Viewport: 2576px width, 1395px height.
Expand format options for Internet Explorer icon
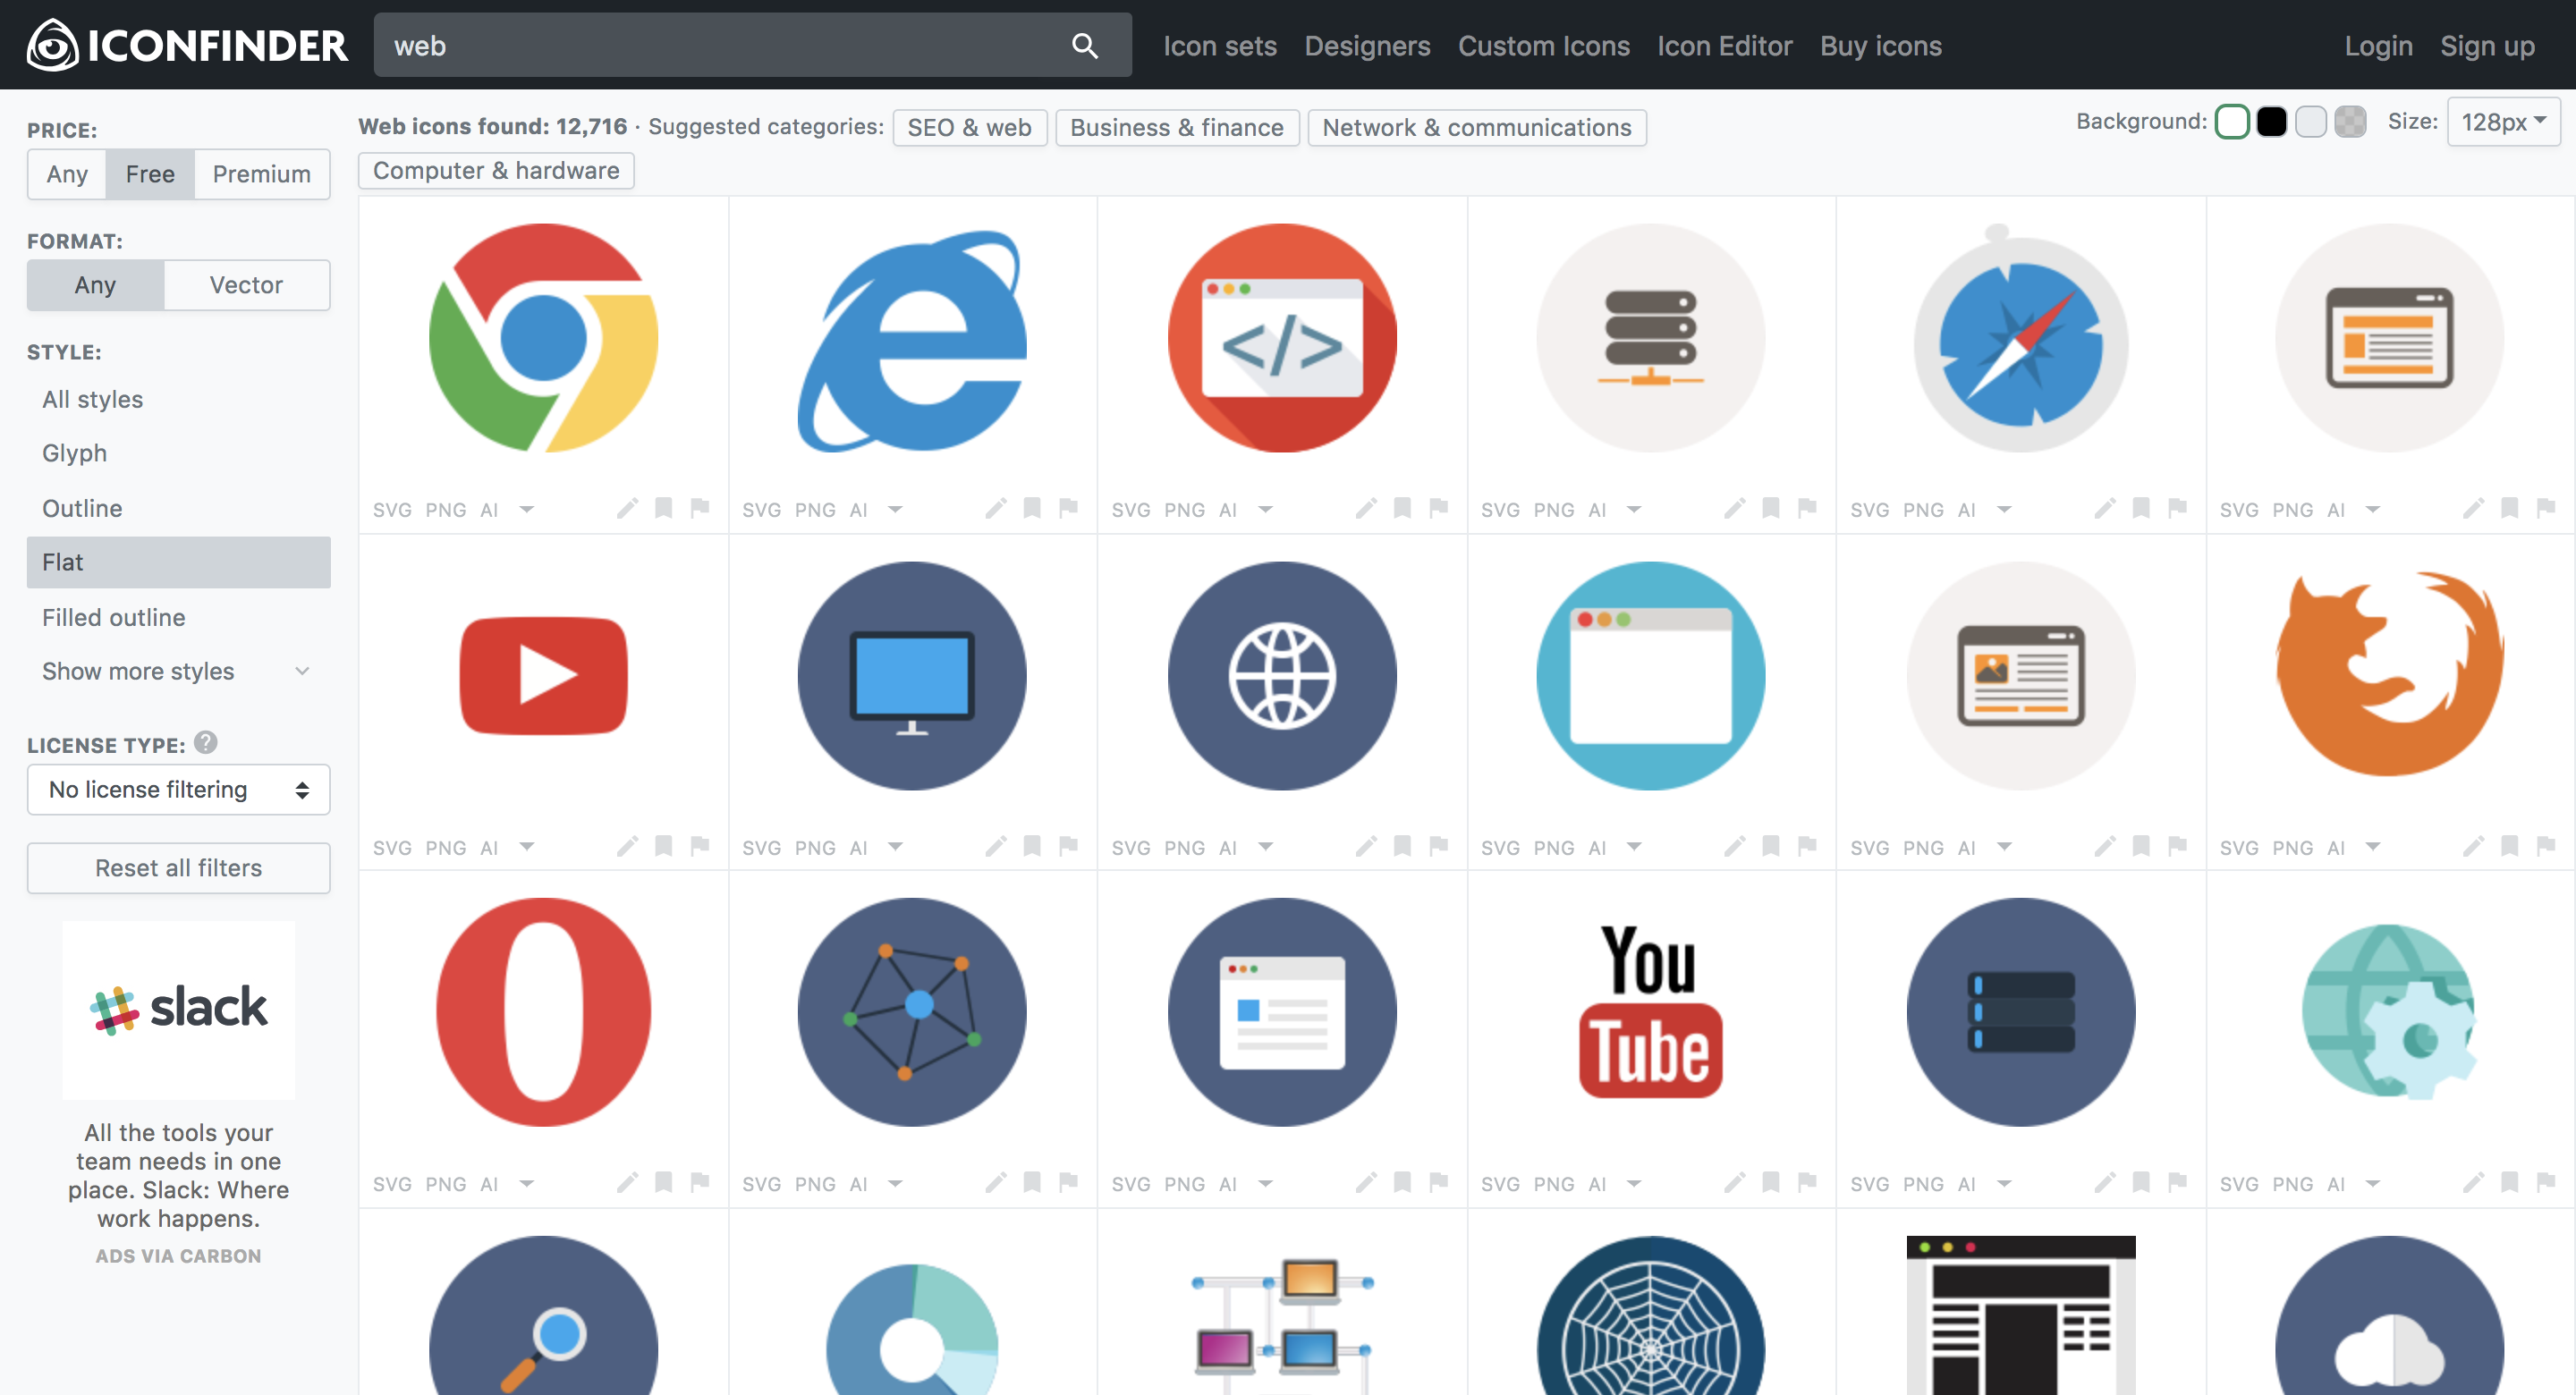pos(896,509)
